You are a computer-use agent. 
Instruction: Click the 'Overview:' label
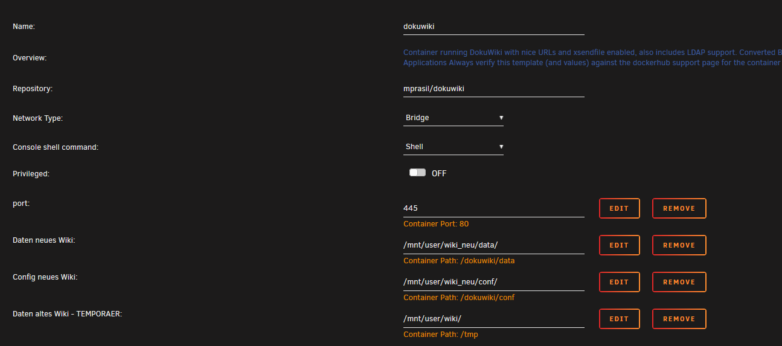click(x=30, y=58)
